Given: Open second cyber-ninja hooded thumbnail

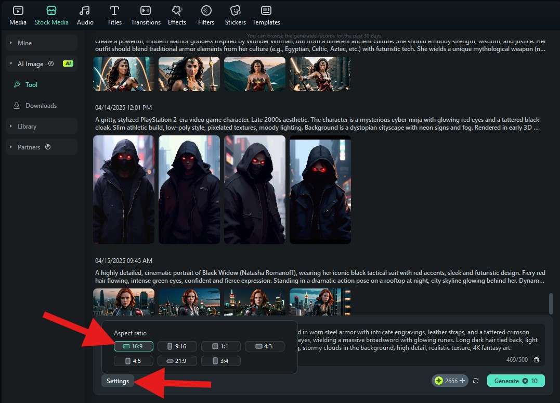Looking at the screenshot, I should 189,190.
